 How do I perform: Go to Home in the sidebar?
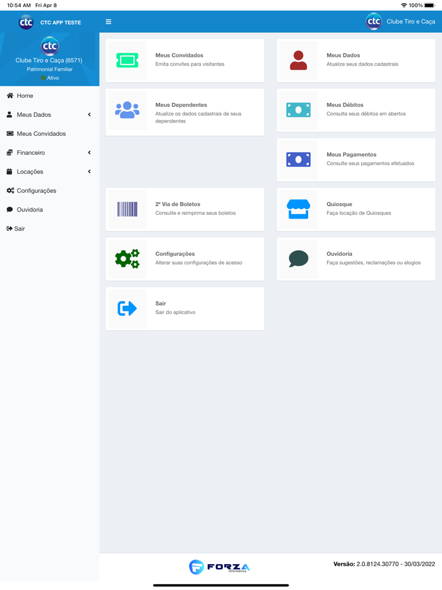25,96
